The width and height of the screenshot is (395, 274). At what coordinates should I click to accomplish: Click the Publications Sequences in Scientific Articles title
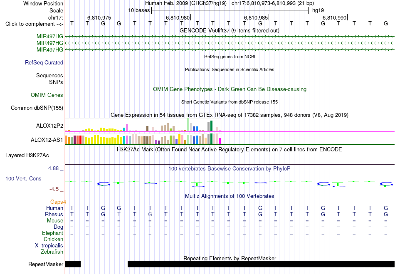(230, 69)
